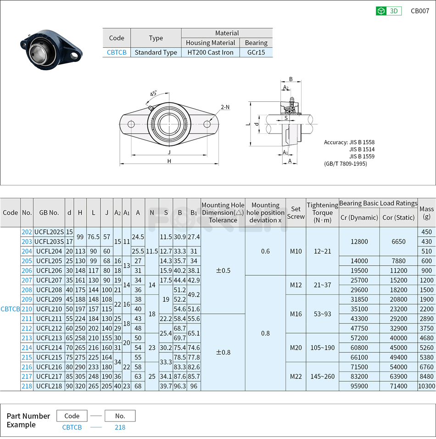
Task: Click CBTCB in the main table Code column
Action: tap(10, 309)
